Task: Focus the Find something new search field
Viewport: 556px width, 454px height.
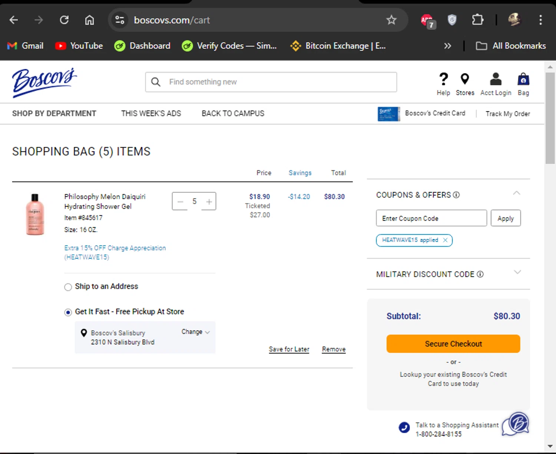Action: tap(271, 82)
